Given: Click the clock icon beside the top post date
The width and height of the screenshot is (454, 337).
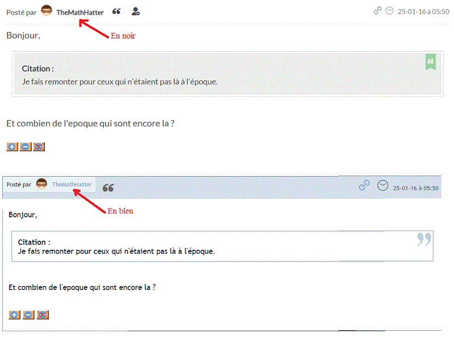Looking at the screenshot, I should point(389,11).
